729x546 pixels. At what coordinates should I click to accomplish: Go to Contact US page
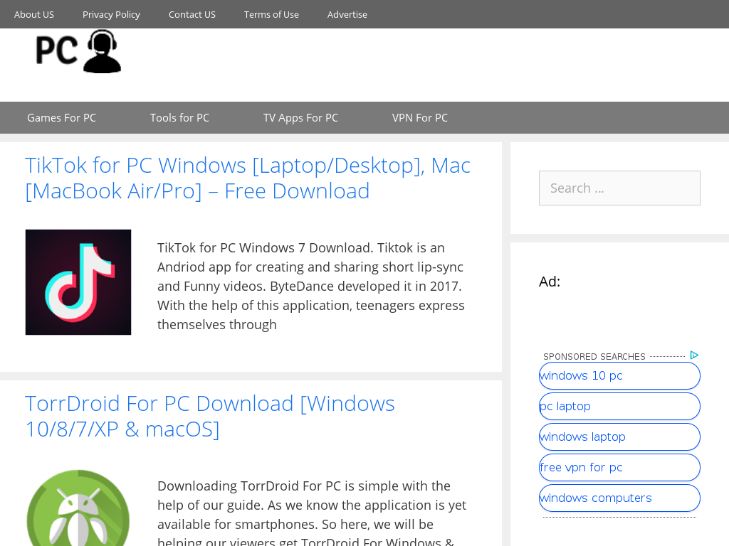point(192,14)
